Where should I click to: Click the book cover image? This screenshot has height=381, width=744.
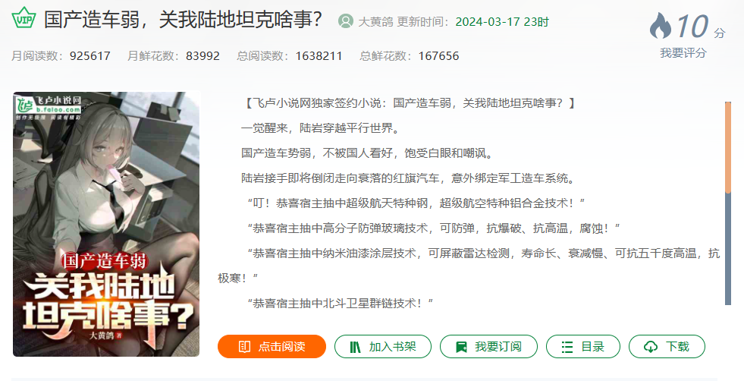tap(106, 224)
